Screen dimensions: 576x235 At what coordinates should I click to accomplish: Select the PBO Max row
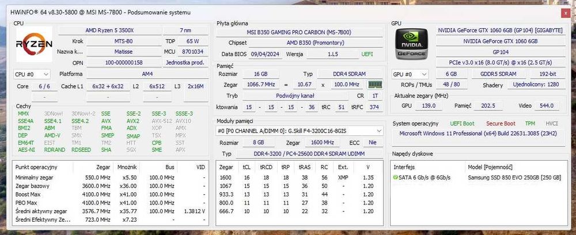pos(110,203)
